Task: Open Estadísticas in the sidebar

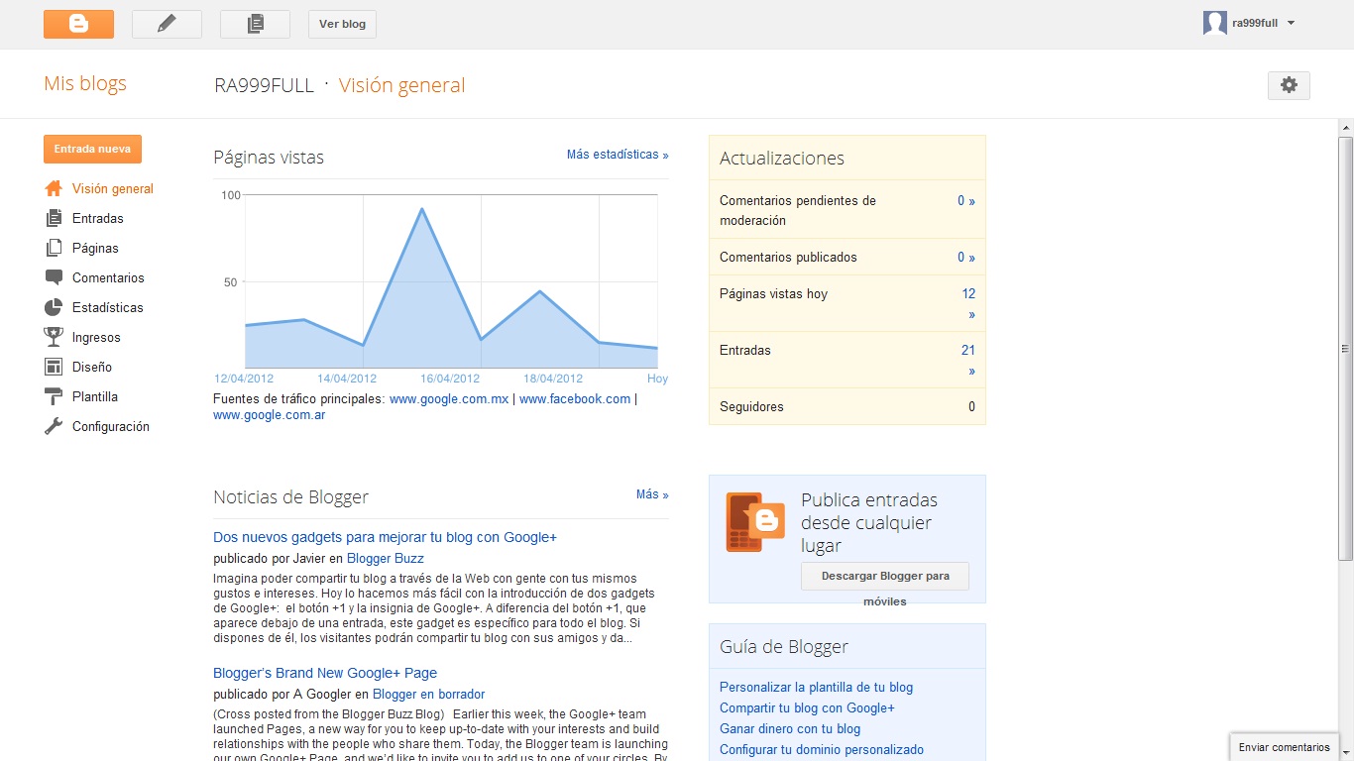Action: pyautogui.click(x=108, y=307)
